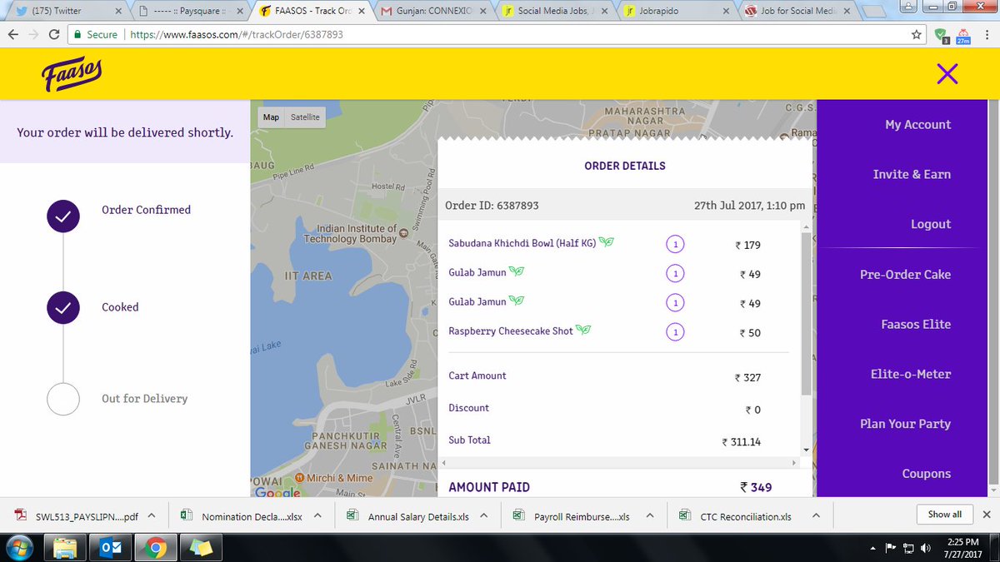This screenshot has height=562, width=1000.
Task: Click quantity badge for Sabudana Khichdi Bowl
Action: point(675,244)
